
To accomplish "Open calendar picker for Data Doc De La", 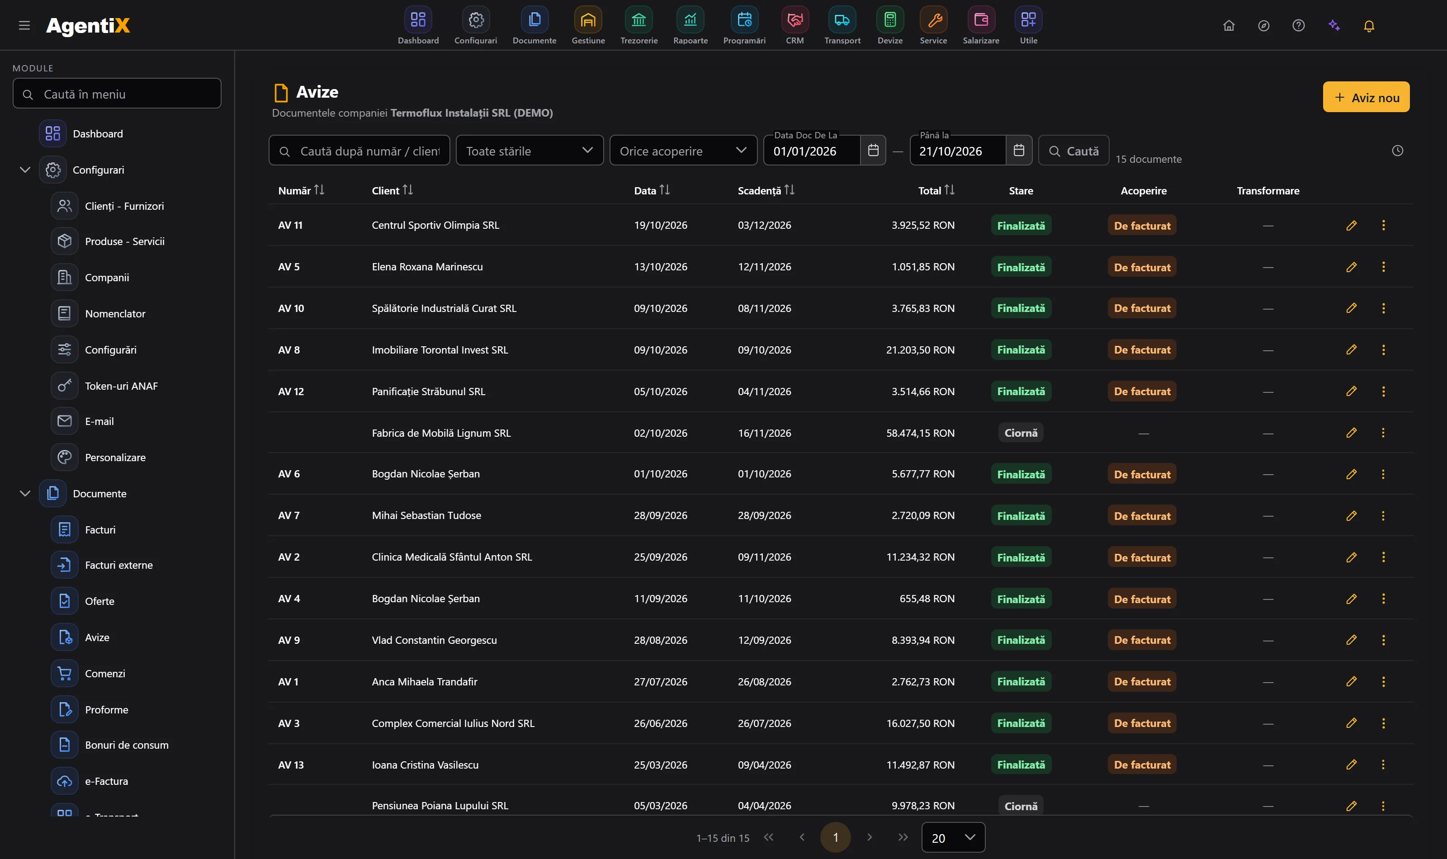I will tap(873, 151).
